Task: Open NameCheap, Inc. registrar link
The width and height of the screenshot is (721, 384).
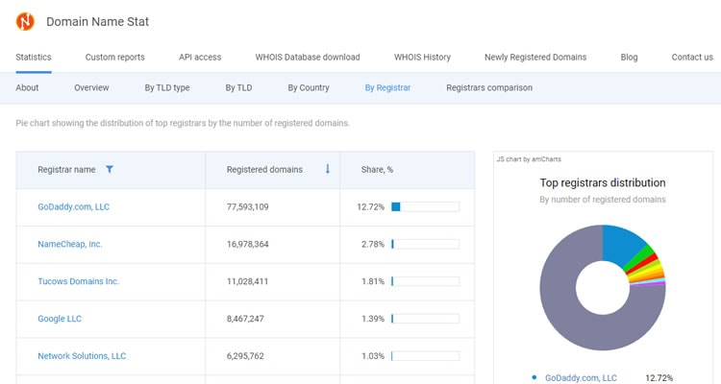Action: (x=70, y=244)
